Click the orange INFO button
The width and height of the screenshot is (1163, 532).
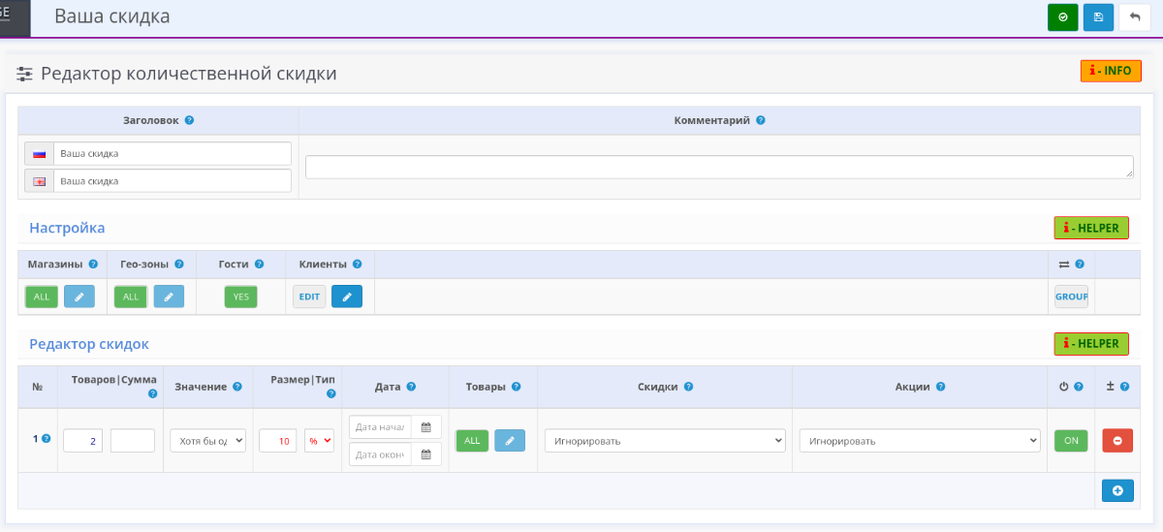coord(1111,71)
